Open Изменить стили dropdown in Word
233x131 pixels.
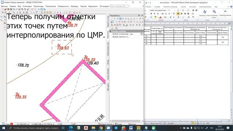[214, 14]
